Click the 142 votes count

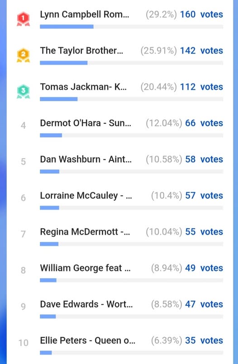coord(201,51)
